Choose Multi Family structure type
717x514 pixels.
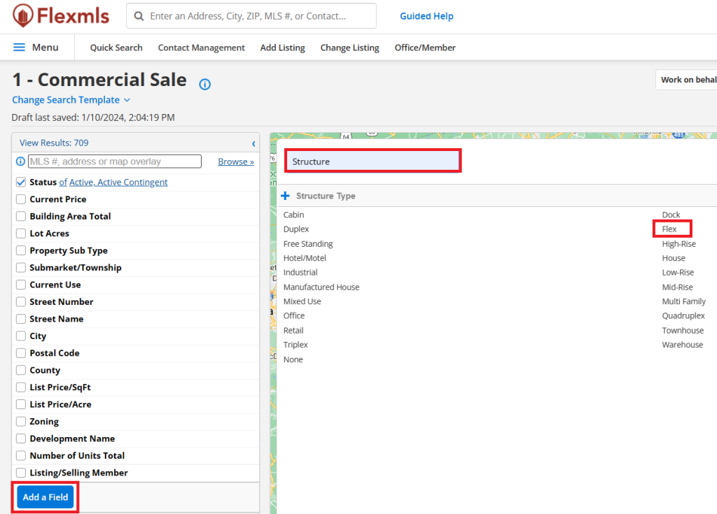click(x=683, y=301)
